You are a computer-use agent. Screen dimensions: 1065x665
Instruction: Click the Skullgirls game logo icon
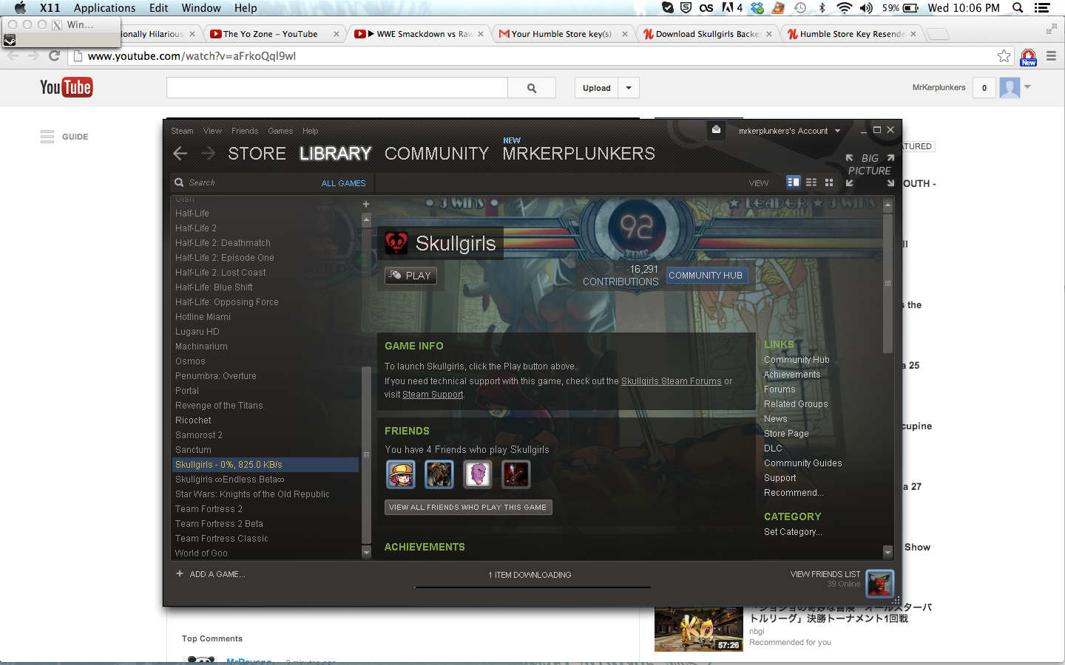396,242
